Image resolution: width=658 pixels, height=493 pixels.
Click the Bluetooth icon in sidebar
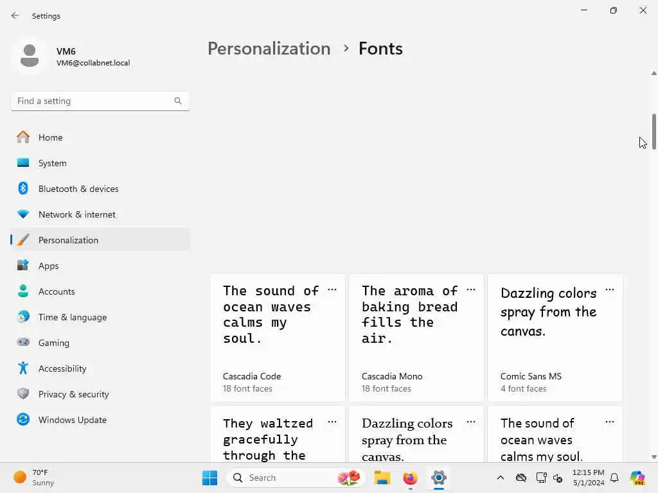pos(23,188)
